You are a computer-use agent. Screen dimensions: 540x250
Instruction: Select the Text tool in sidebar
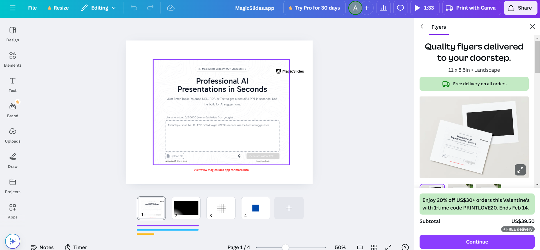[13, 85]
